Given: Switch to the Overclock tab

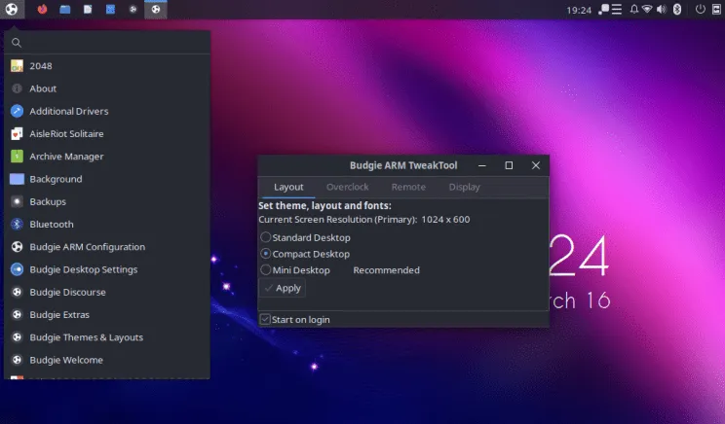Looking at the screenshot, I should pos(348,187).
